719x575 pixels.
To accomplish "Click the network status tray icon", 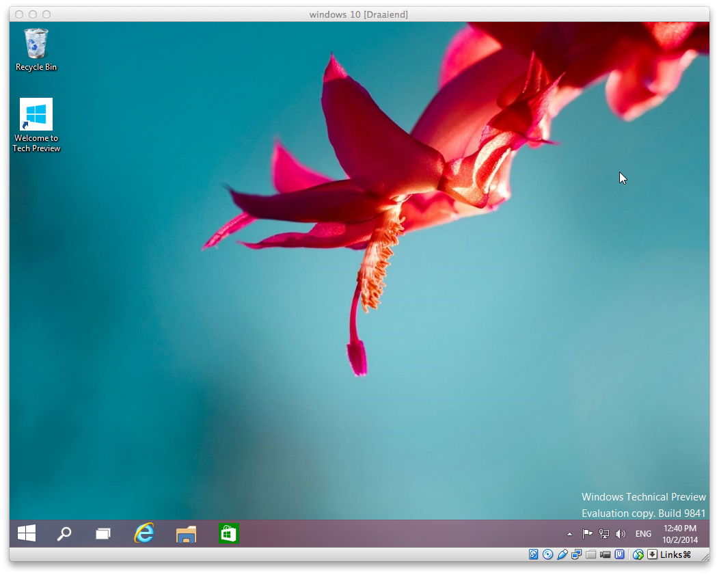I will [x=604, y=534].
